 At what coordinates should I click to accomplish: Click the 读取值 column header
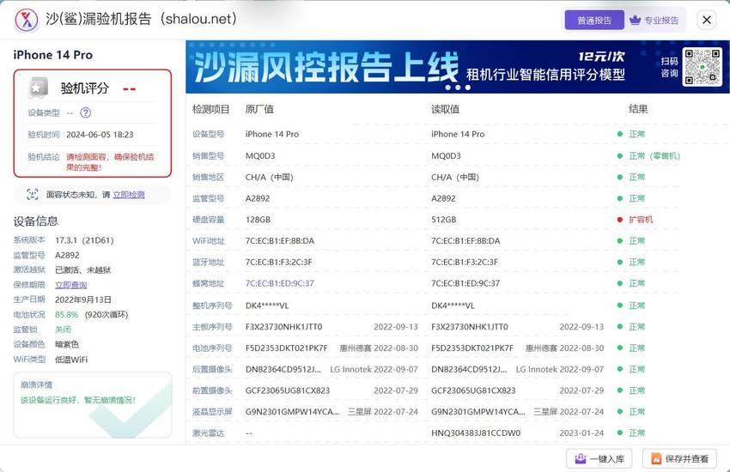click(445, 109)
